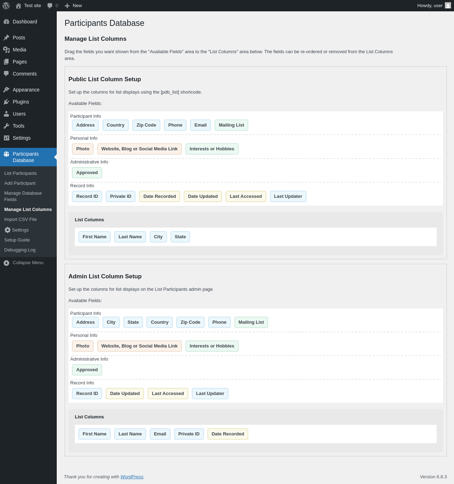Screen dimensions: 454x484
Task: Click the WordPress logo icon
Action: [x=6, y=6]
